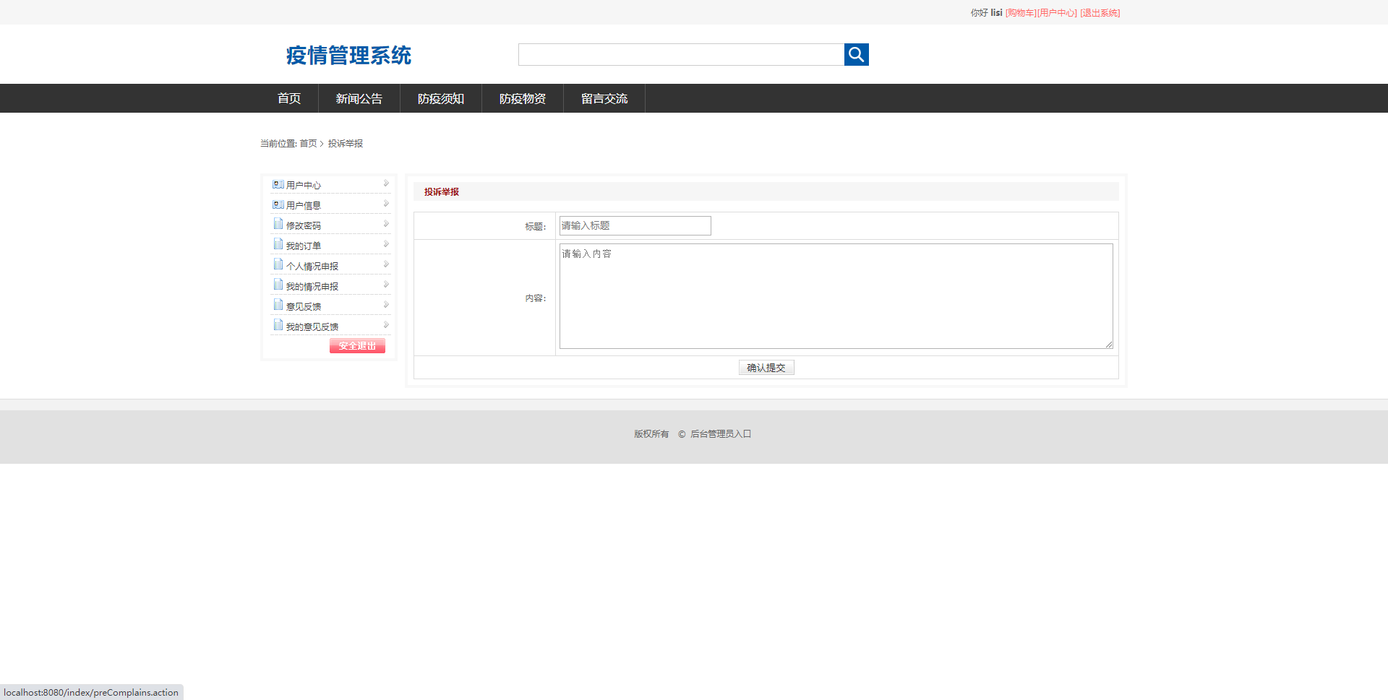The height and width of the screenshot is (700, 1388).
Task: Click the arrow at right of 我的情况申报 row
Action: (x=386, y=285)
